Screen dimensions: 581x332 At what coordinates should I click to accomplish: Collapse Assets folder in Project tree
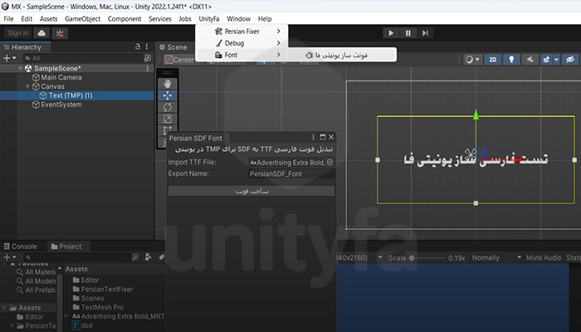click(4, 308)
